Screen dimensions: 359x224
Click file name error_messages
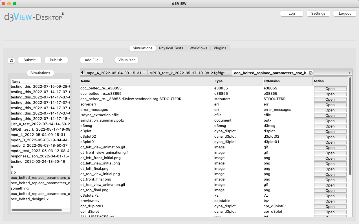(94, 110)
